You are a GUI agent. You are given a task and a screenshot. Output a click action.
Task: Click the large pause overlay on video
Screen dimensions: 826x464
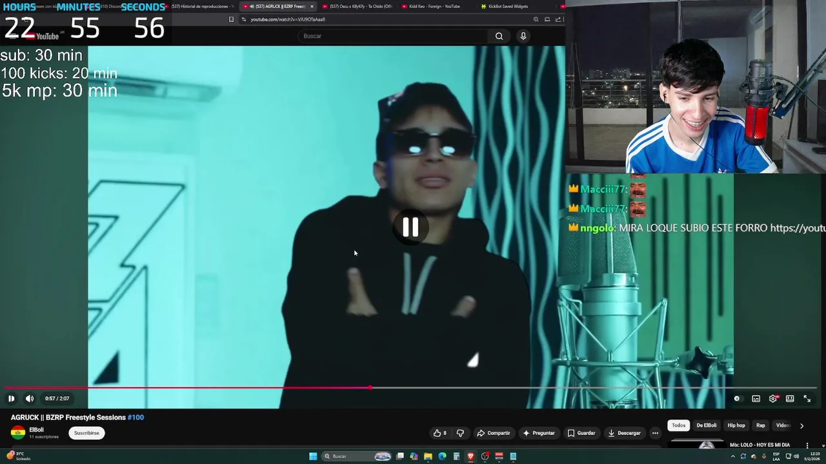(410, 227)
